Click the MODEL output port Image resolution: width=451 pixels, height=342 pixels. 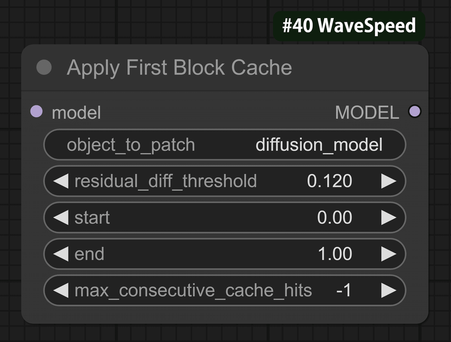pos(415,111)
